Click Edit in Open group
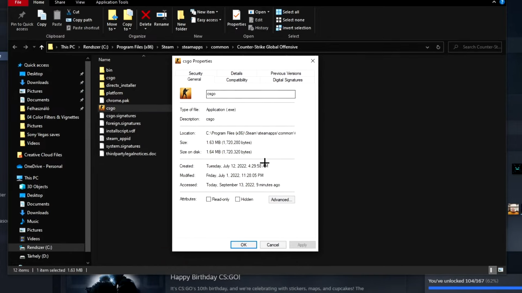 (256, 20)
